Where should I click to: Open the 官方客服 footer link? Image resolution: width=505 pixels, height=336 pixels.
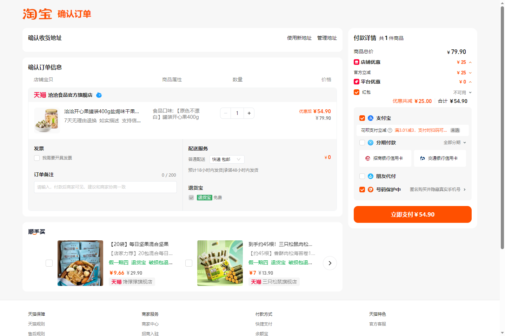click(x=378, y=324)
